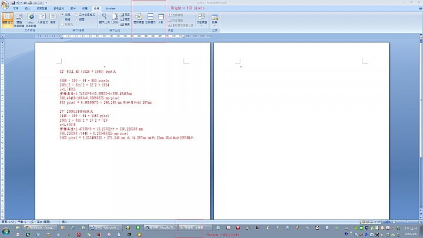Screen dimensions: 423x238
Task: Open the Quick Access toolbar customize arrow
Action: point(46,3)
